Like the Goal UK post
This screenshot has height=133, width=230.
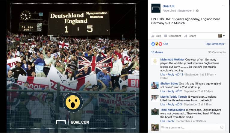tap(156, 36)
